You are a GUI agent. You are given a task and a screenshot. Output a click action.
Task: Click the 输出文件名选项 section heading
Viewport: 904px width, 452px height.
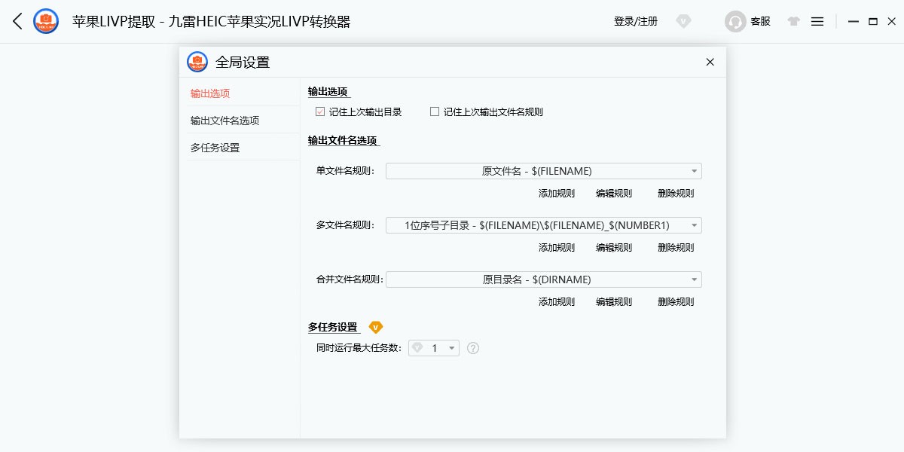tap(342, 140)
